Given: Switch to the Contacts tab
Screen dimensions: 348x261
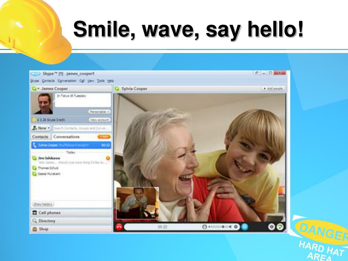Looking at the screenshot, I should tap(40, 137).
